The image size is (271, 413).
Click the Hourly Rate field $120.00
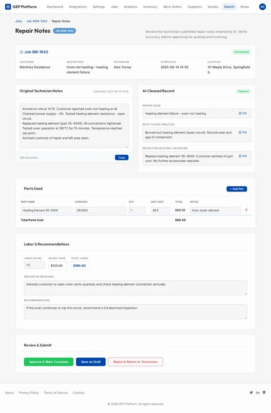point(58,265)
